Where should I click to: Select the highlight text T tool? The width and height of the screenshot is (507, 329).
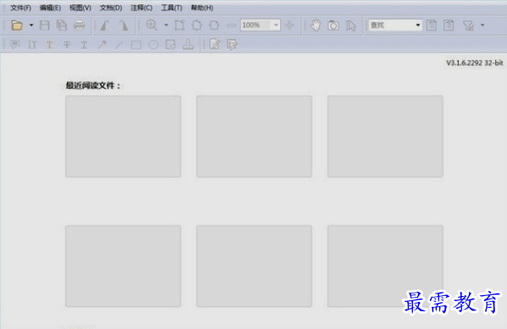tap(49, 44)
